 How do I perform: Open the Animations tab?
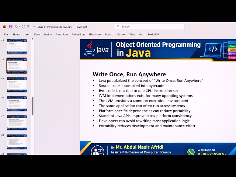click(x=78, y=34)
